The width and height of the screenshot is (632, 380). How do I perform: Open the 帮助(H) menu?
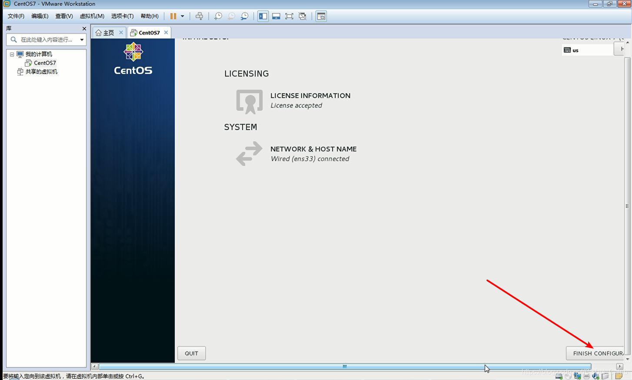pyautogui.click(x=150, y=16)
